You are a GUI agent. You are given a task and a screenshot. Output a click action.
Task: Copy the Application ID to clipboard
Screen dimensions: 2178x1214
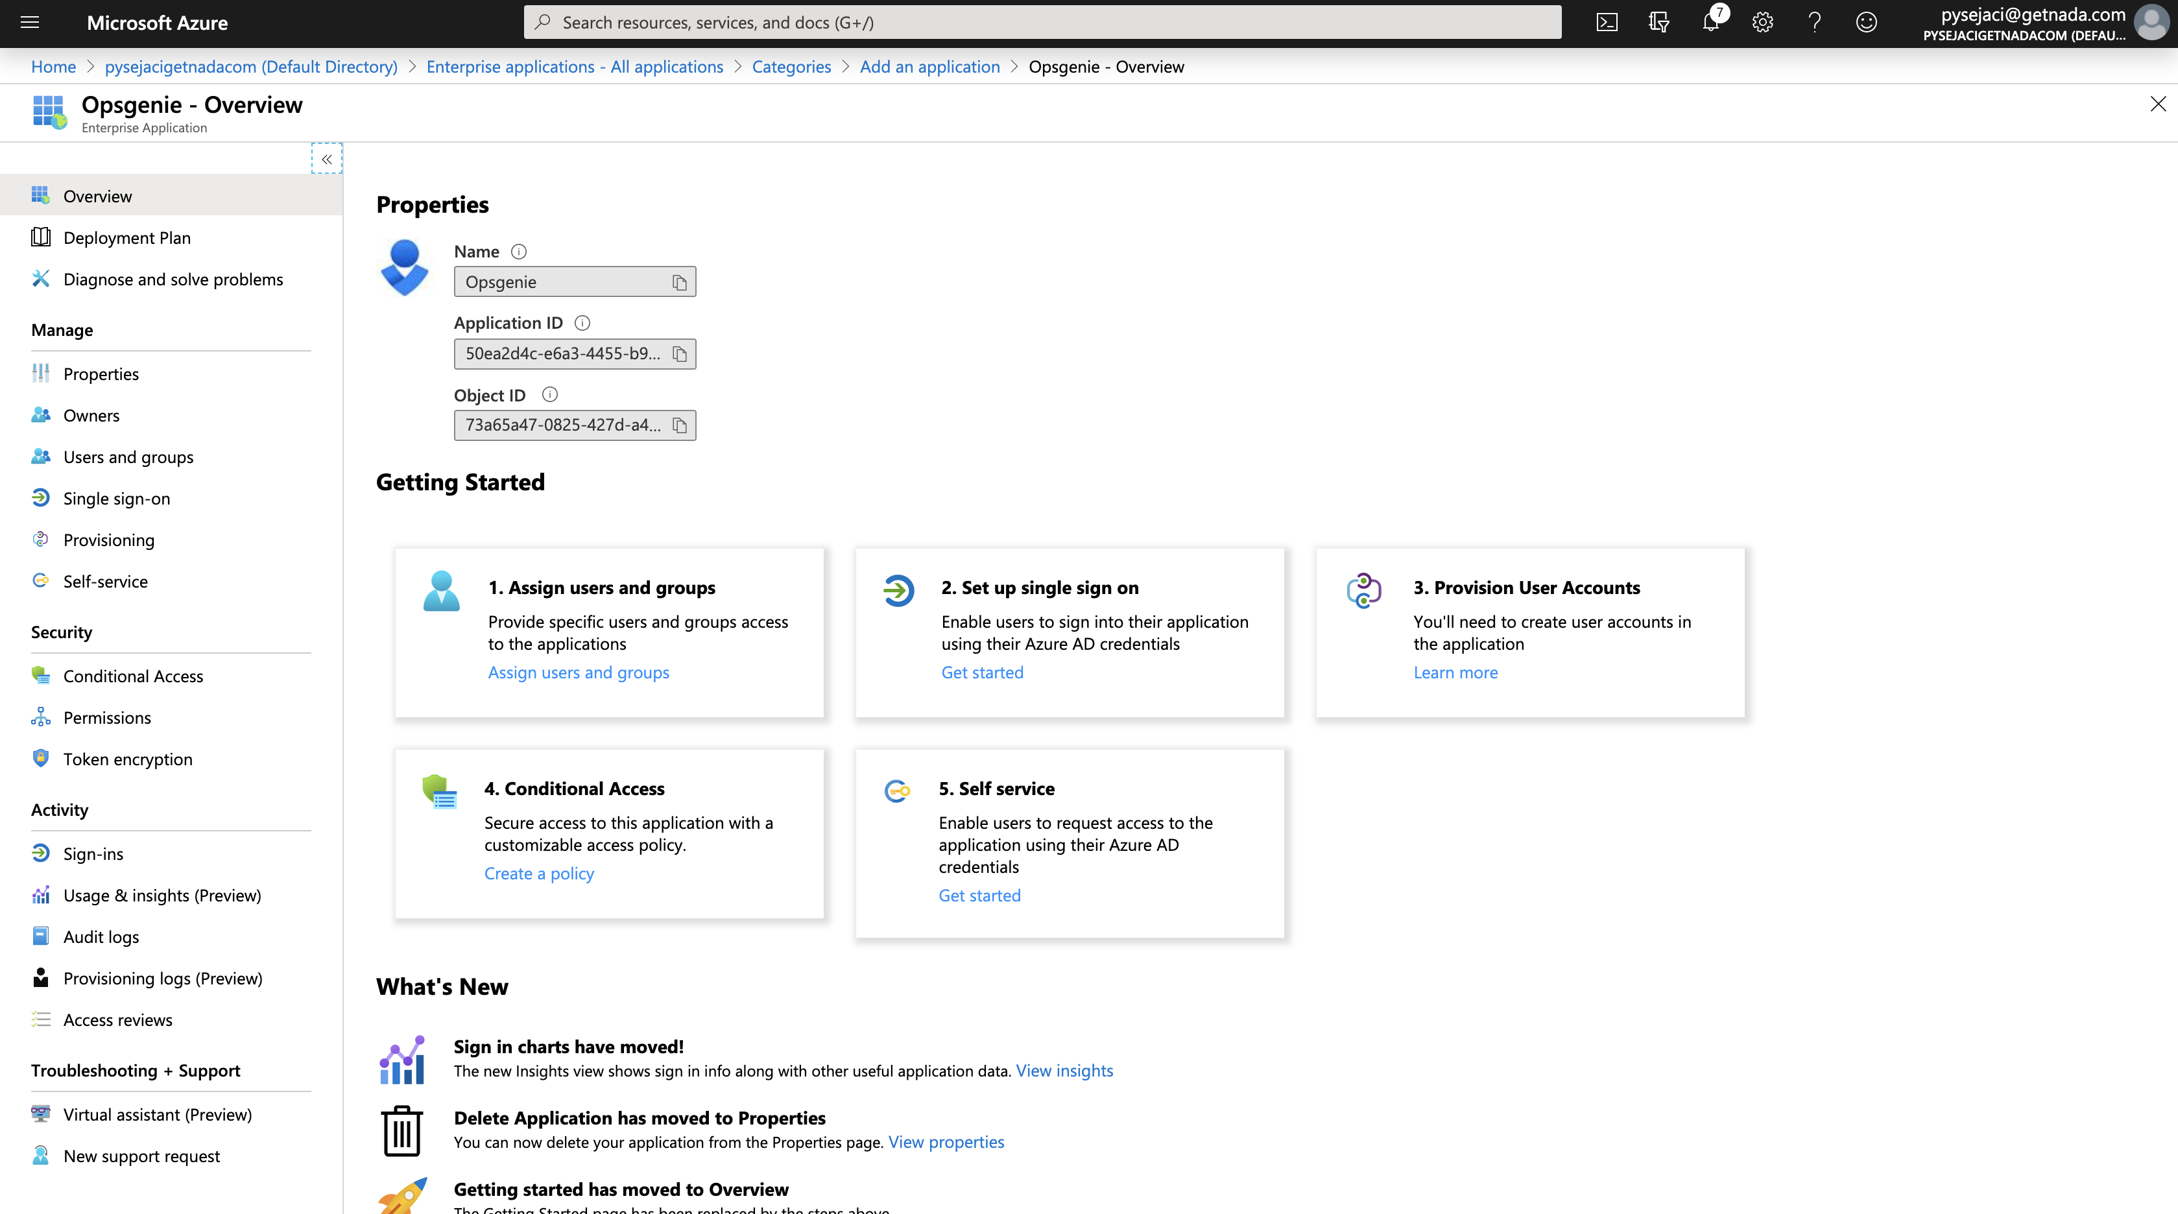pos(679,354)
